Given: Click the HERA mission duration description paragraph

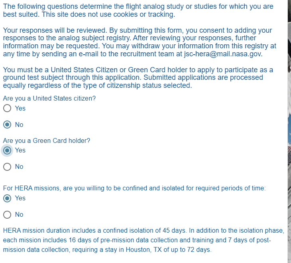Looking at the screenshot, I should 143,240.
